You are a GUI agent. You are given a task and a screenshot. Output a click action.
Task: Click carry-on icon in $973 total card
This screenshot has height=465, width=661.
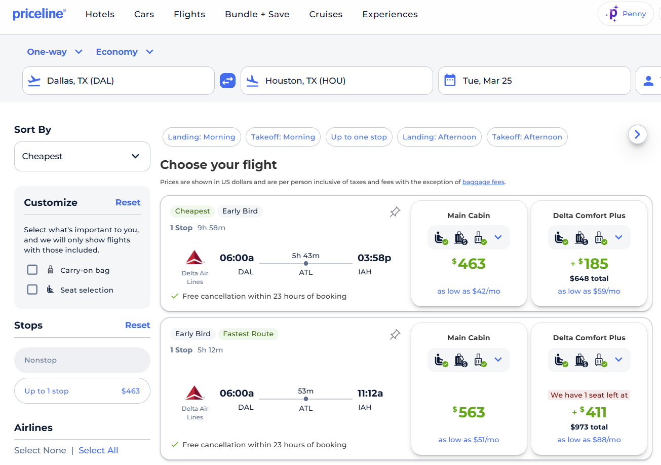tap(600, 360)
